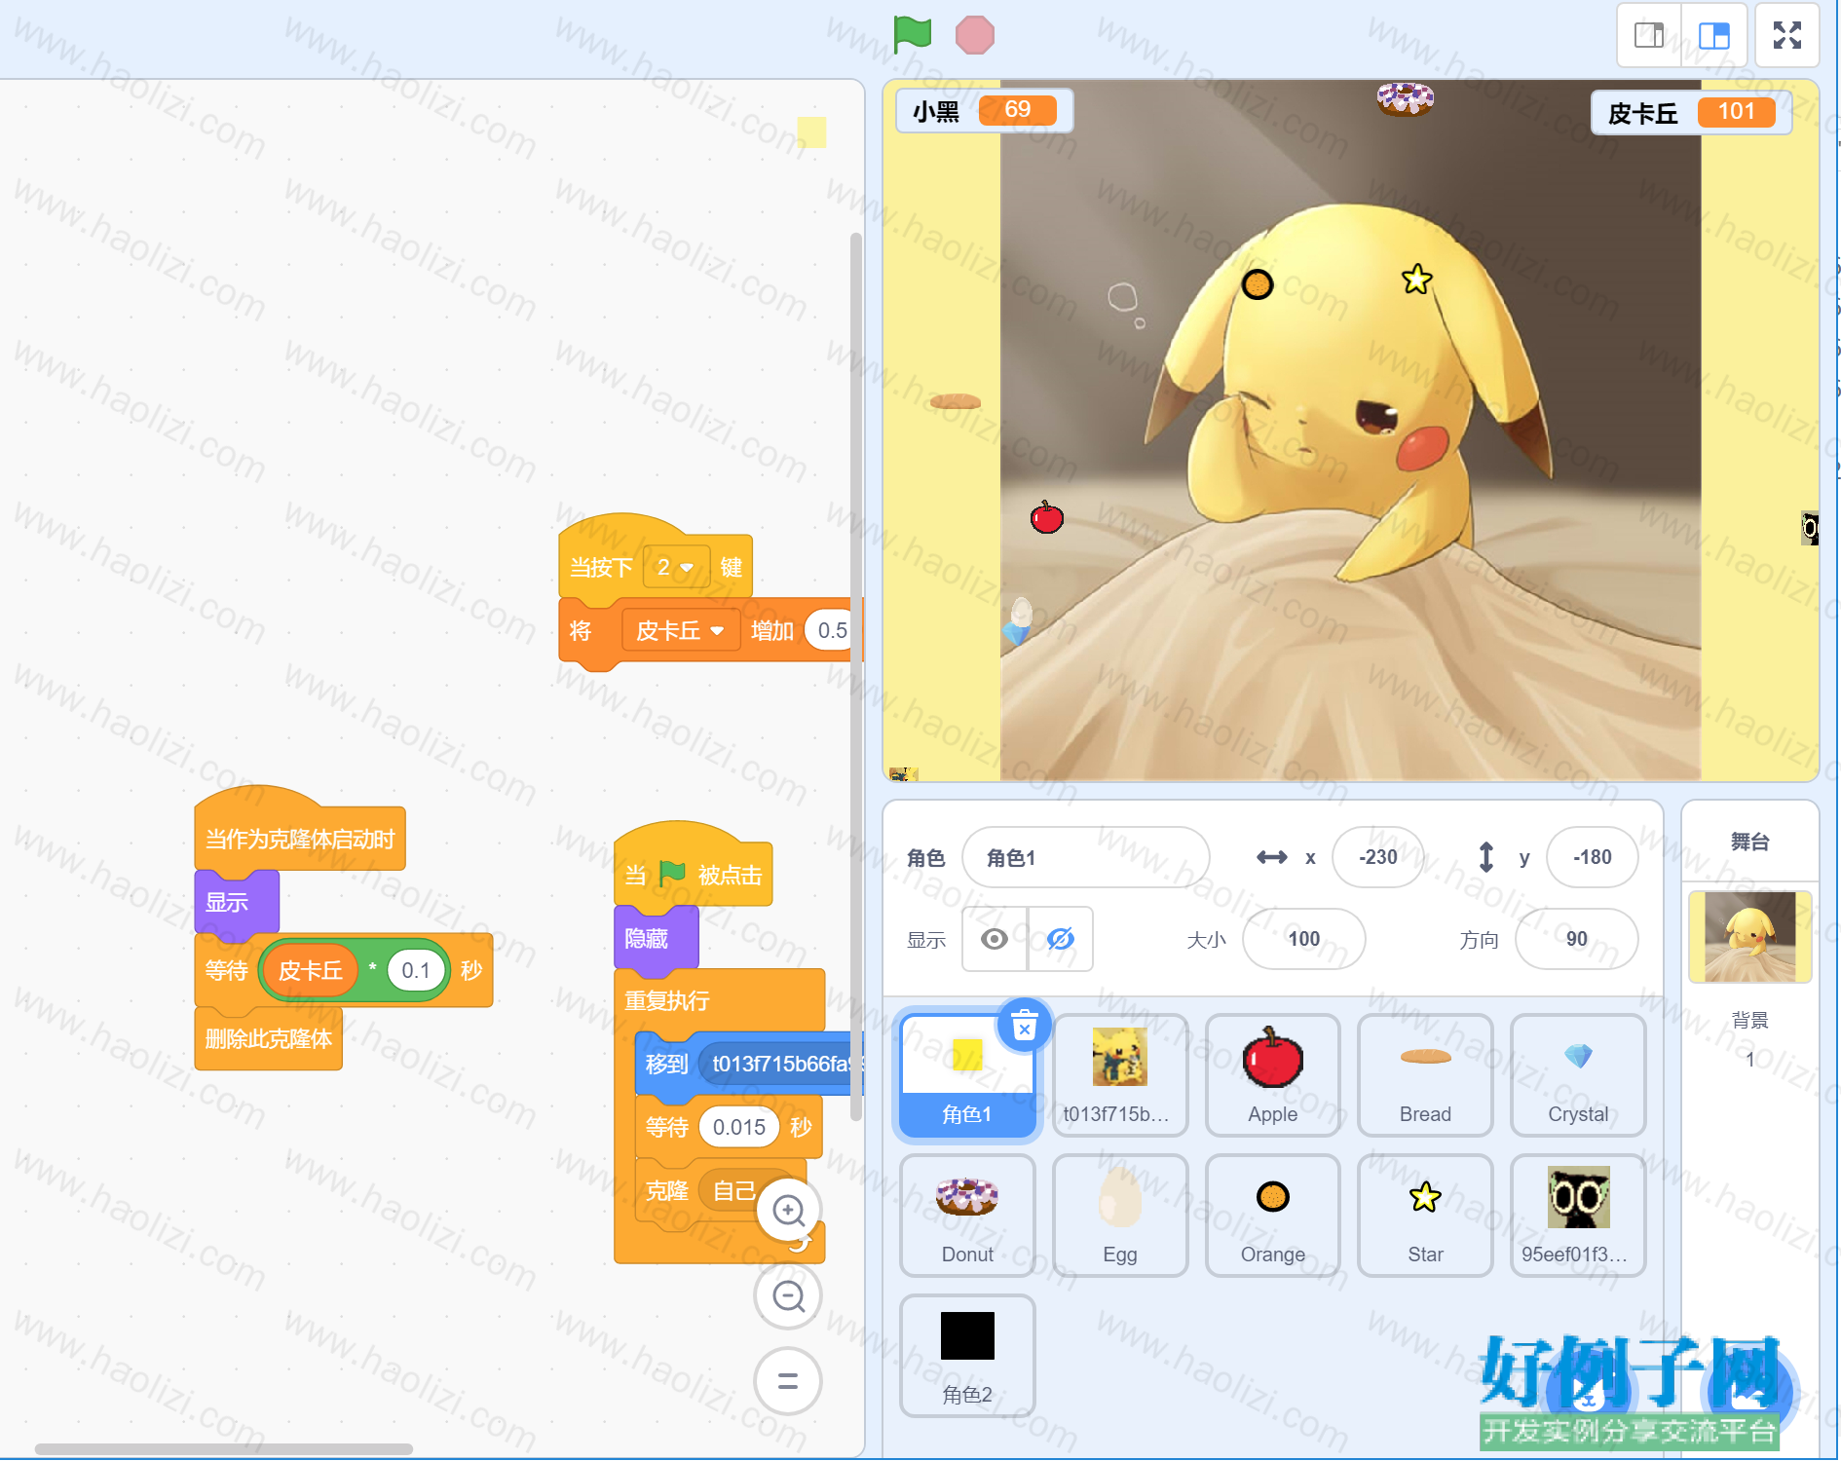Select the Donut sprite in the sprite list
This screenshot has width=1841, height=1461.
pyautogui.click(x=967, y=1216)
